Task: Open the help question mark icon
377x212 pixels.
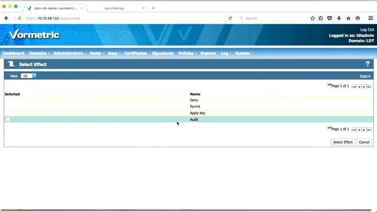Action: 368,64
